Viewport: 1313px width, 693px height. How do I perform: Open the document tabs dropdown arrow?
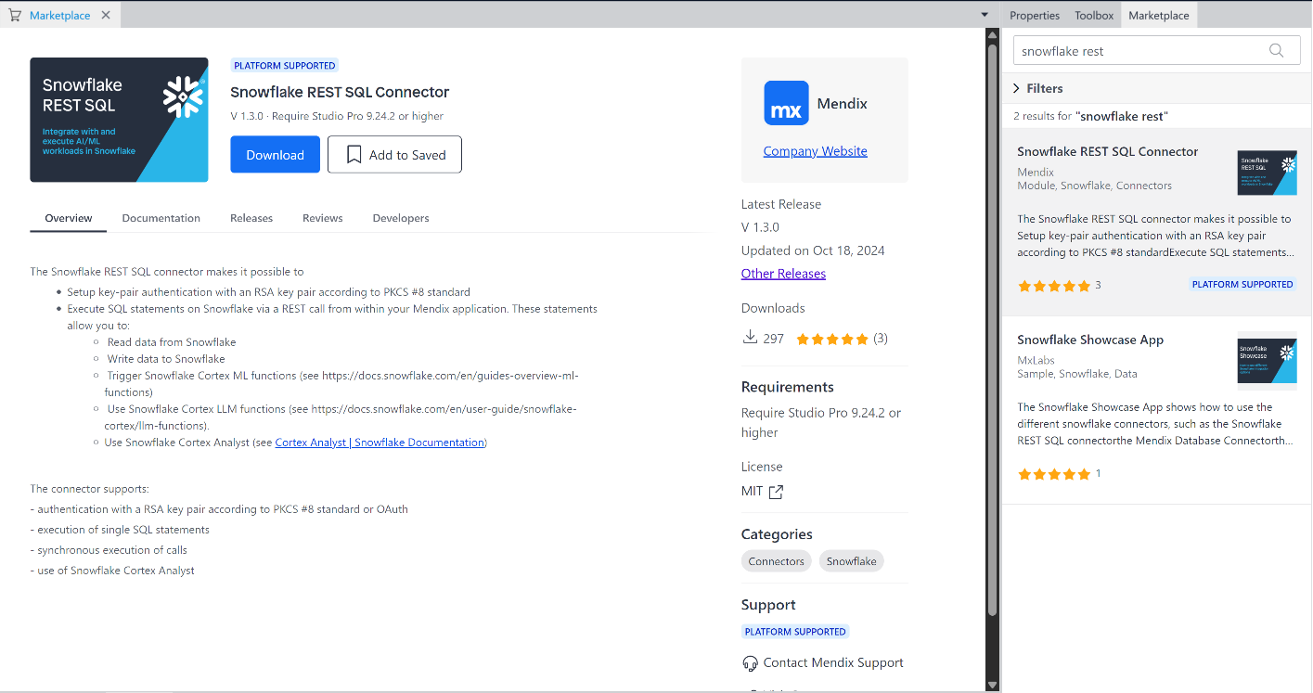[x=985, y=15]
